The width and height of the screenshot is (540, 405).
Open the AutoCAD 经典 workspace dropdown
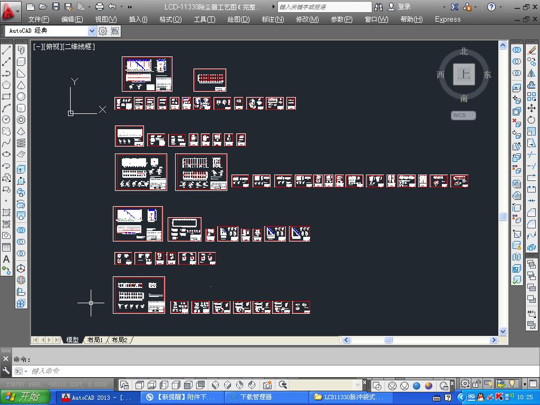tap(92, 31)
